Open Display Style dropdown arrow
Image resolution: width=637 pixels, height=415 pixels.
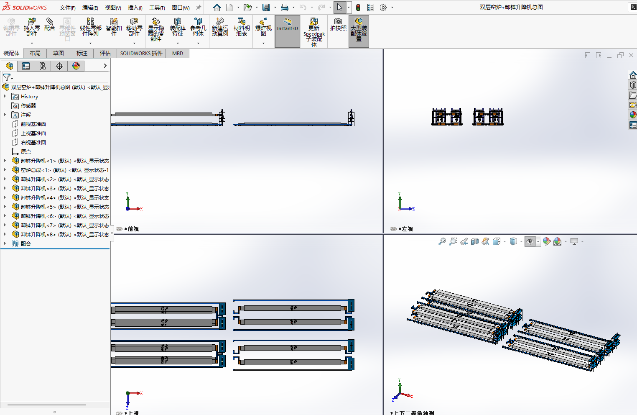pyautogui.click(x=521, y=241)
